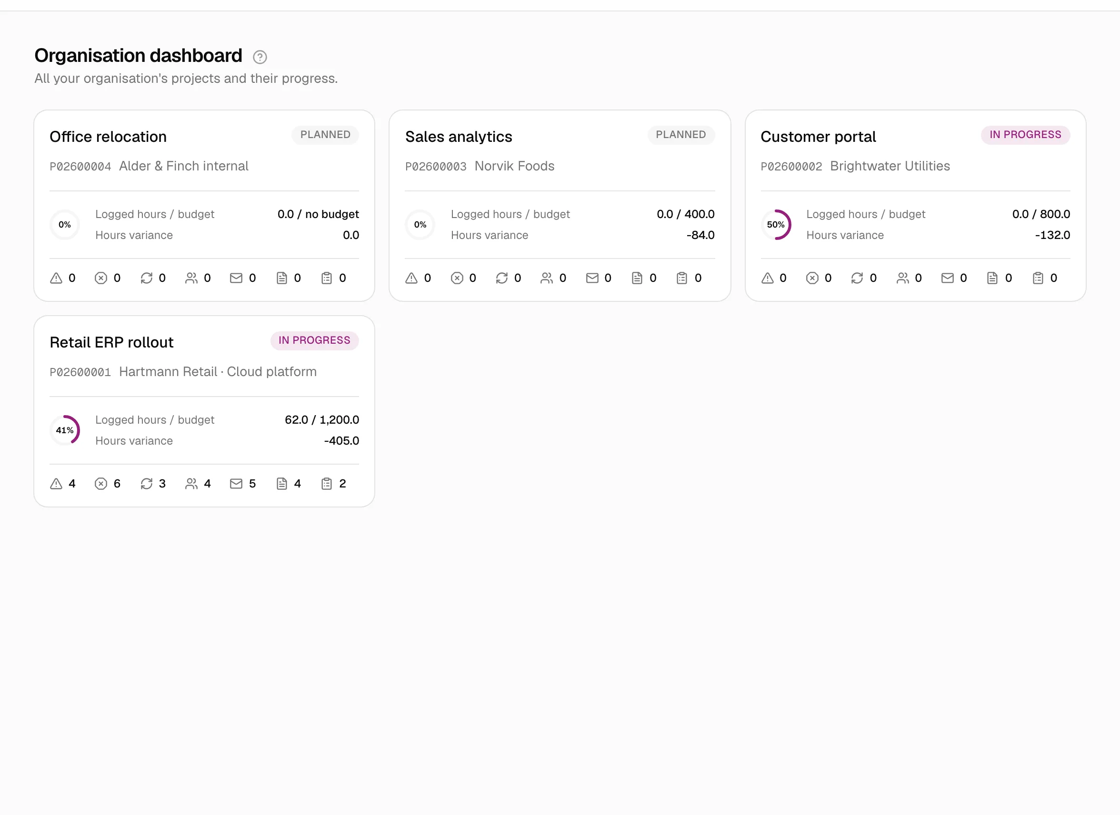This screenshot has width=1120, height=815.
Task: Click the 0% progress ring on Sales analytics
Action: click(x=420, y=225)
